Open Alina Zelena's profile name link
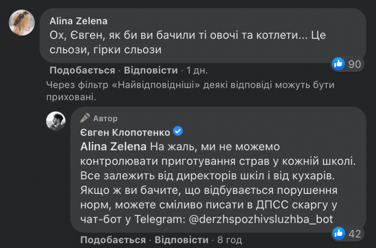This screenshot has width=376, height=248. pyautogui.click(x=79, y=20)
